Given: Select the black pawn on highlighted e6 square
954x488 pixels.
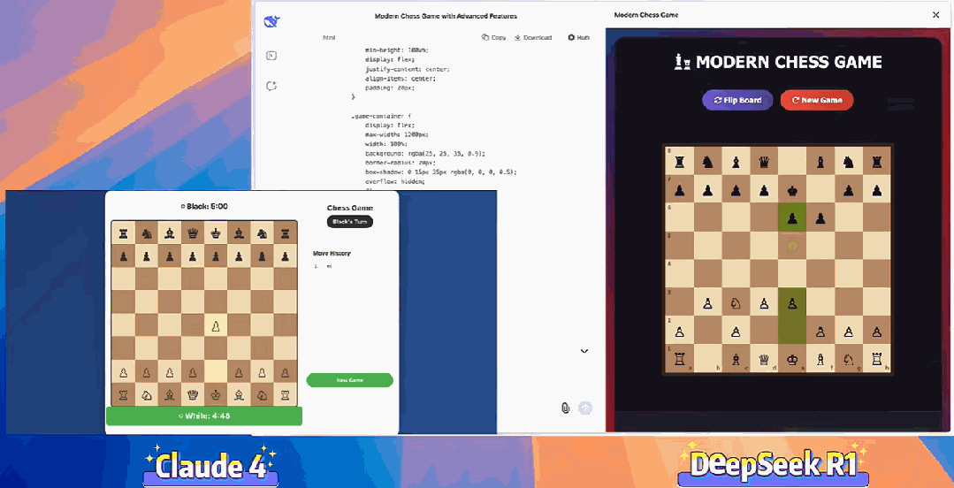Looking at the screenshot, I should 792,217.
